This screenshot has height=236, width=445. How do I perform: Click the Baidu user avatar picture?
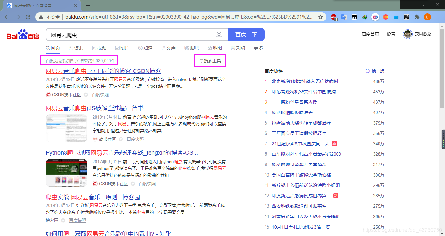pyautogui.click(x=408, y=34)
